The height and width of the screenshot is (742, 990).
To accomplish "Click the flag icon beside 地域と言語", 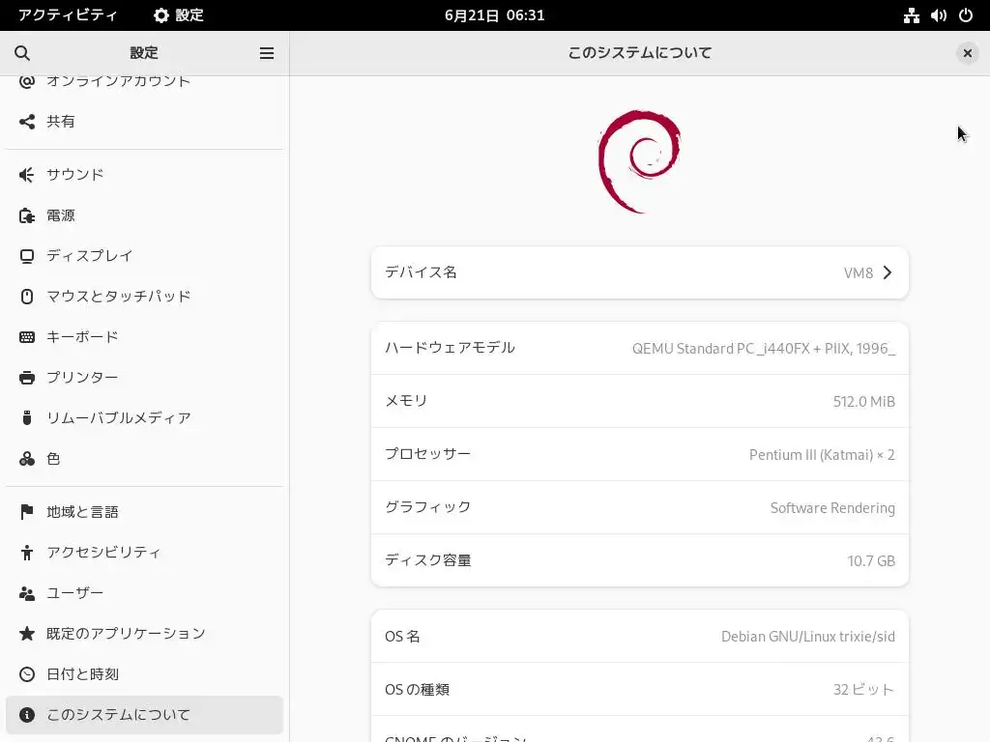I will (x=26, y=512).
